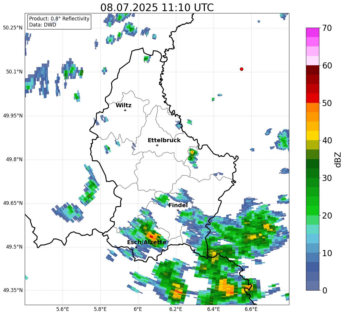Click the 49.35°N latitude label
This screenshot has height=315, width=345.
[13, 290]
